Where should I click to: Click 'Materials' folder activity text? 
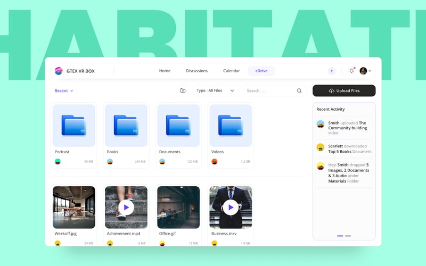337,181
